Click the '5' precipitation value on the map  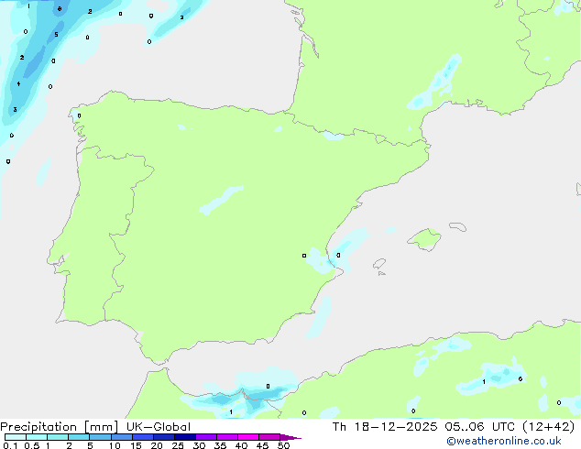pos(56,35)
